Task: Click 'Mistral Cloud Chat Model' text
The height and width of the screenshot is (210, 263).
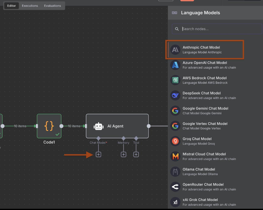Action: pos(204,154)
